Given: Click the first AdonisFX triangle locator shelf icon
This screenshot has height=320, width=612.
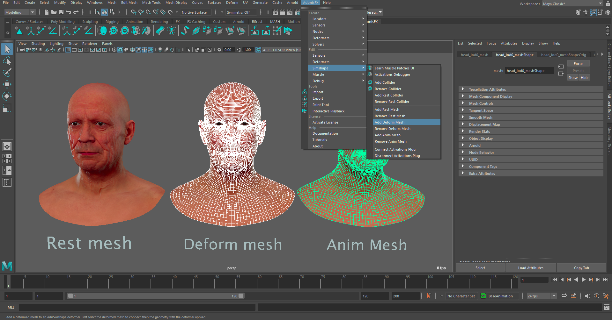Looking at the screenshot, I should click(x=19, y=31).
